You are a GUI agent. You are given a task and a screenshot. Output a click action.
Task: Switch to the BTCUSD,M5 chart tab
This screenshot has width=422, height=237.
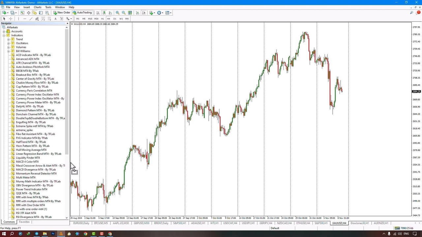tap(101, 223)
